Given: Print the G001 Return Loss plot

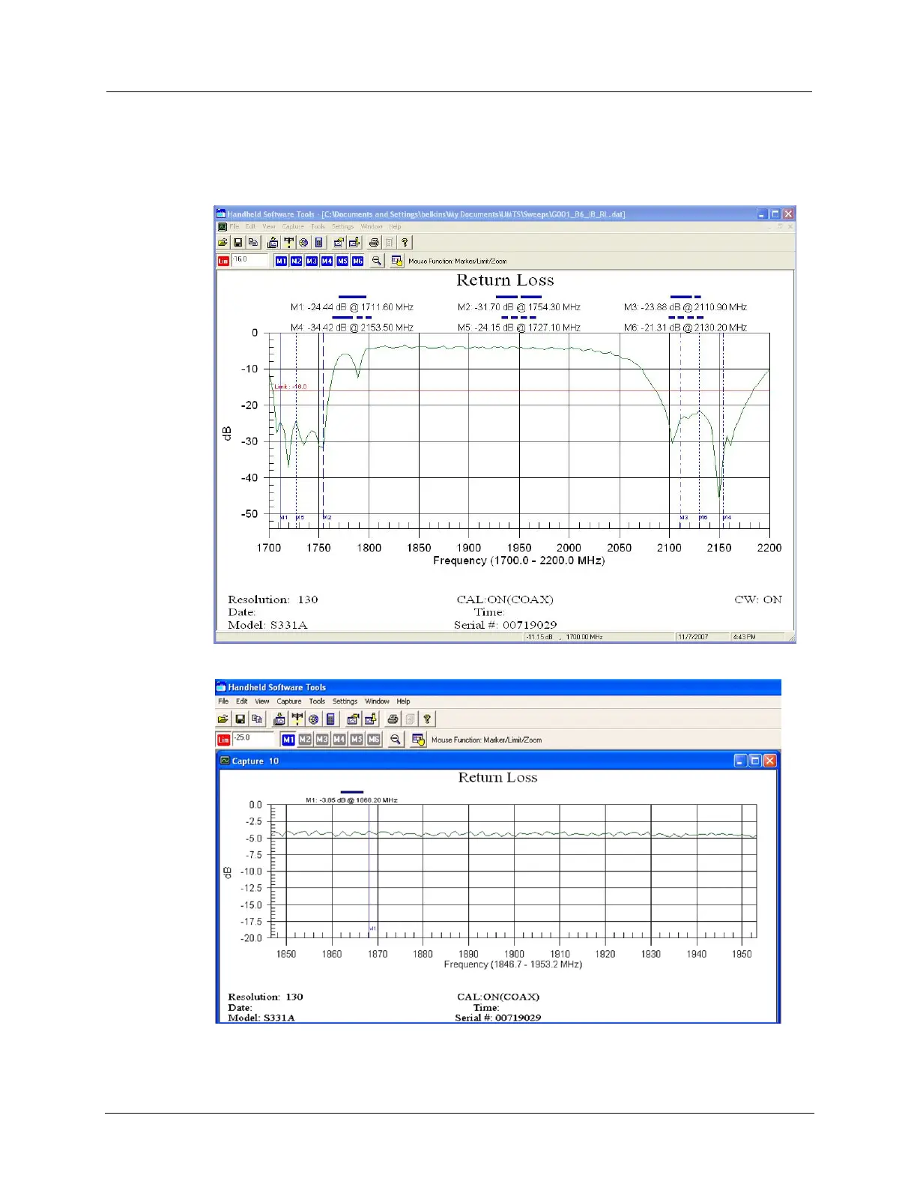Looking at the screenshot, I should click(x=374, y=243).
